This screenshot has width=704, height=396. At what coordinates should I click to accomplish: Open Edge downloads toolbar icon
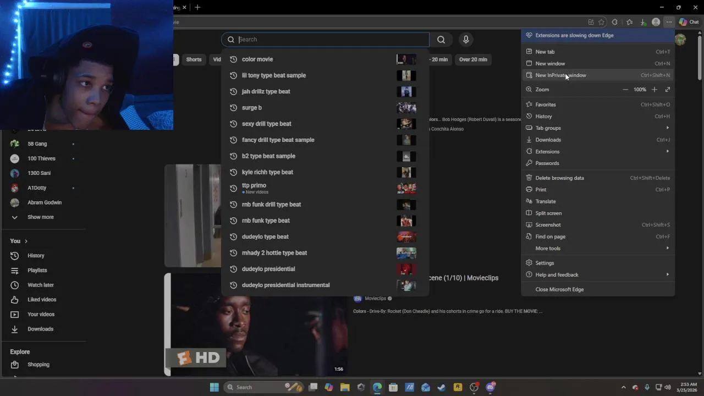[642, 22]
